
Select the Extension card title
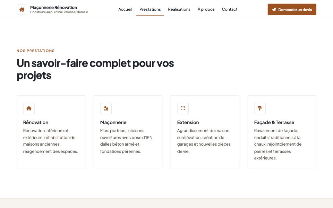click(188, 122)
